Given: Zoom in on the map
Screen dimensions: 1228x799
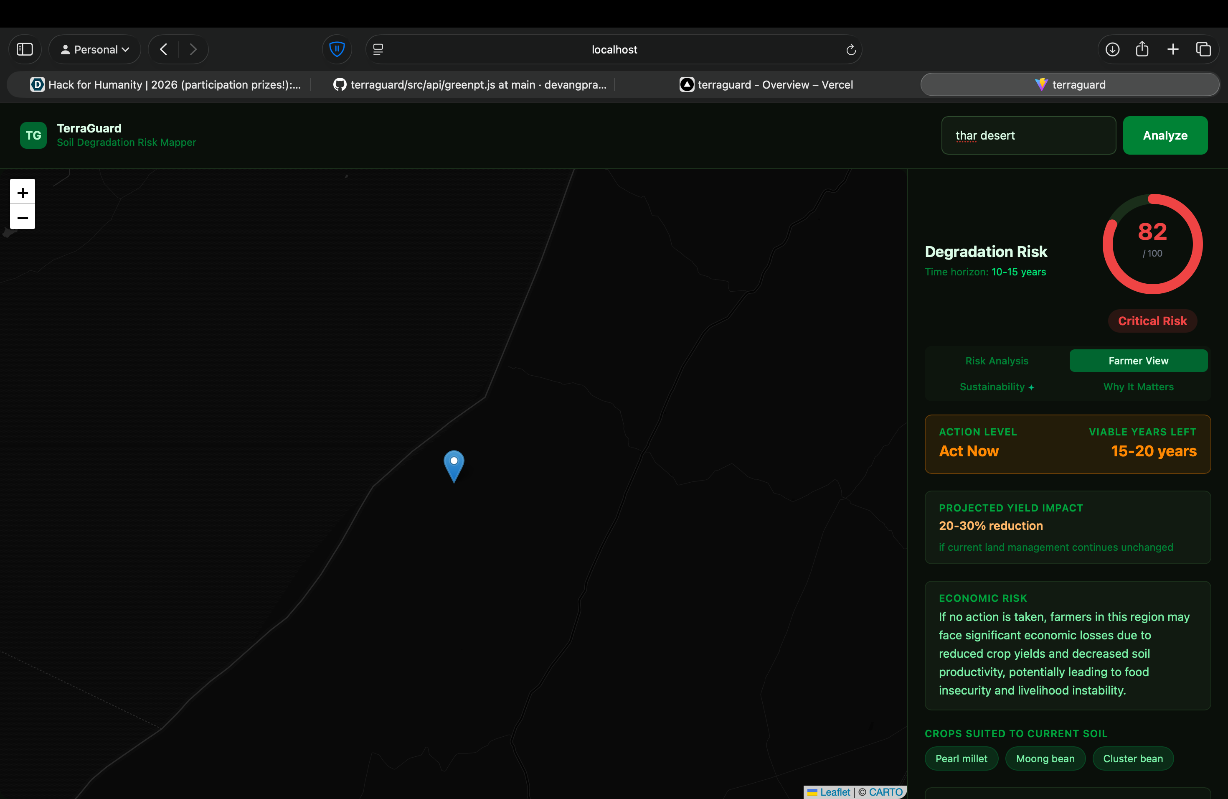Looking at the screenshot, I should [23, 193].
